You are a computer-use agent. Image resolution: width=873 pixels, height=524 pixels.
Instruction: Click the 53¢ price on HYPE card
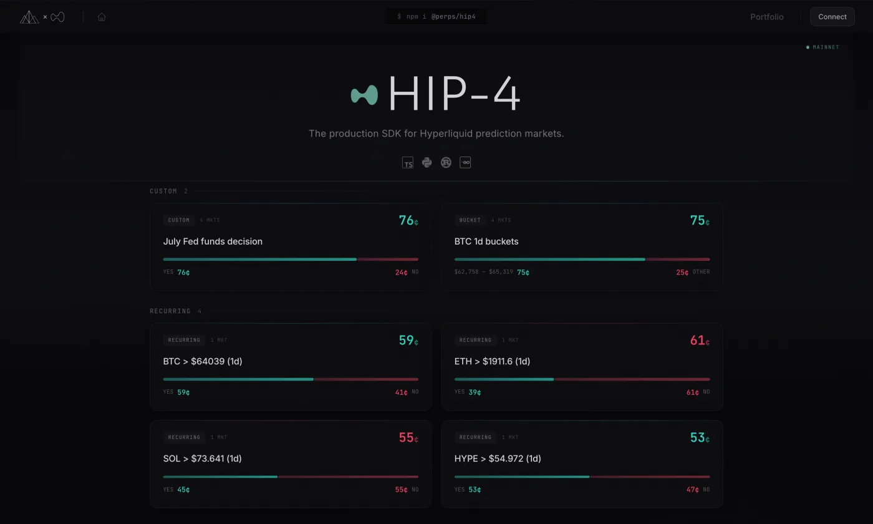tap(700, 437)
